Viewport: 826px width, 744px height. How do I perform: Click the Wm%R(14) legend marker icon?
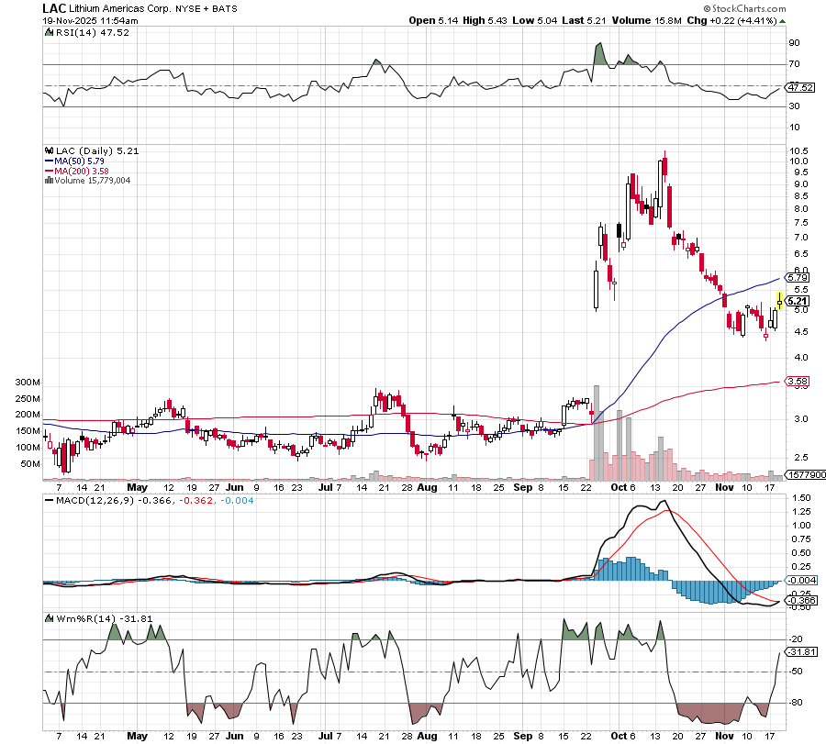(48, 617)
